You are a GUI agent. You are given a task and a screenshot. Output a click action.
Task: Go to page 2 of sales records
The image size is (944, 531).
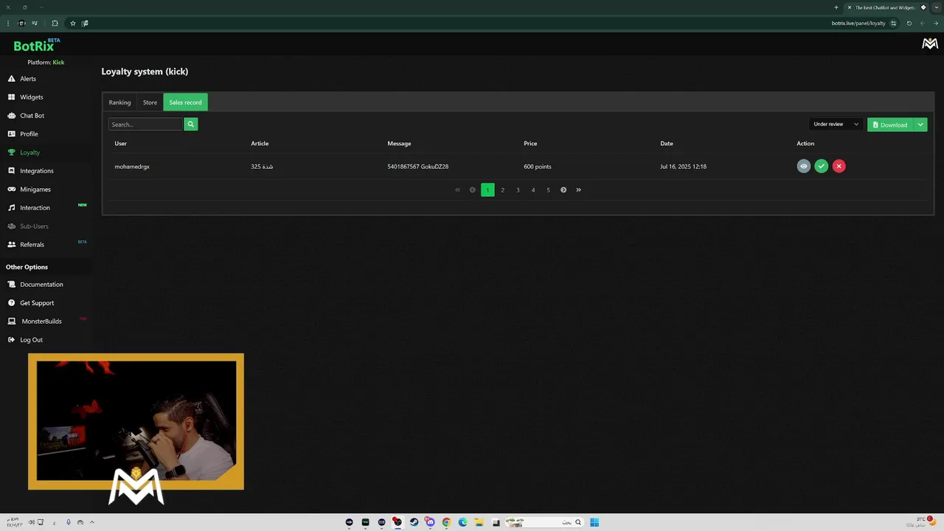(x=503, y=190)
